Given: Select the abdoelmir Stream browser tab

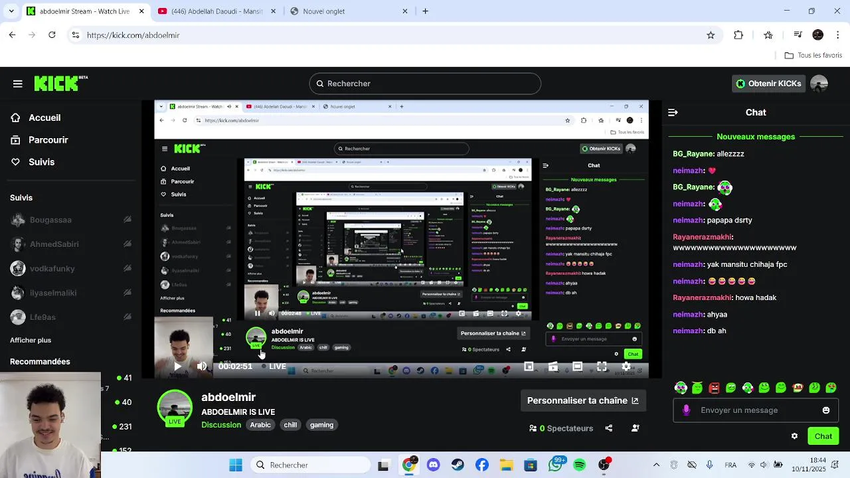Looking at the screenshot, I should (84, 11).
